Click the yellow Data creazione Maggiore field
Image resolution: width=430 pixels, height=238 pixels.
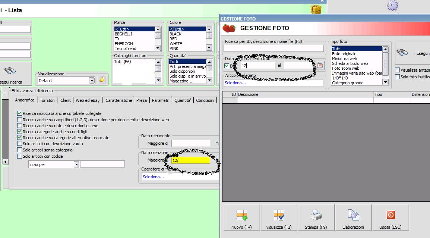(x=190, y=160)
